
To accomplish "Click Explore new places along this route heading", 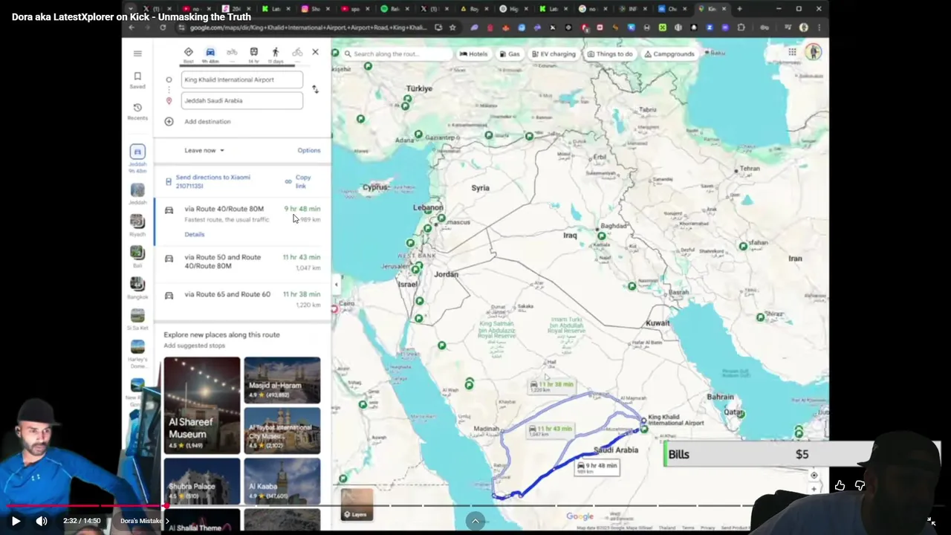I will 221,334.
